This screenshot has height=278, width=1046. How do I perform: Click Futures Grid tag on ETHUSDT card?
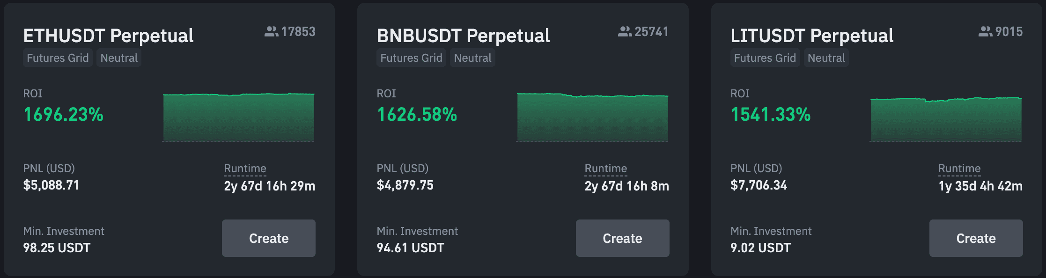(x=58, y=58)
